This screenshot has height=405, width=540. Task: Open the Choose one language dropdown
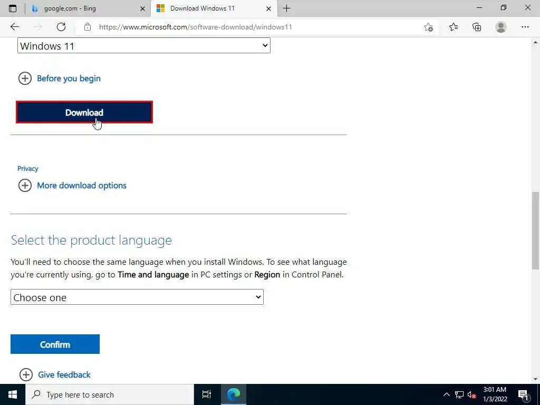pyautogui.click(x=137, y=297)
